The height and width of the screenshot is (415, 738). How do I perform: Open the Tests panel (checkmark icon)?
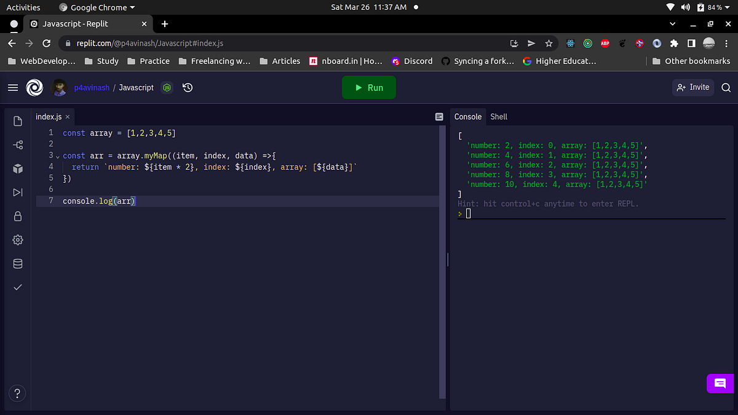coord(17,287)
